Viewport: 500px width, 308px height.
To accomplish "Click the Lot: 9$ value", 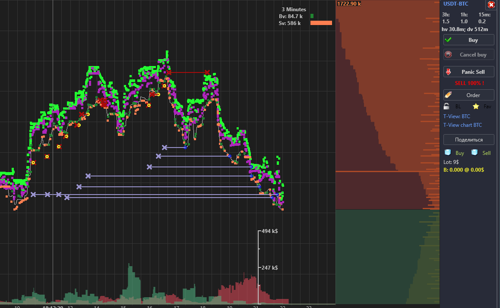I will point(451,162).
